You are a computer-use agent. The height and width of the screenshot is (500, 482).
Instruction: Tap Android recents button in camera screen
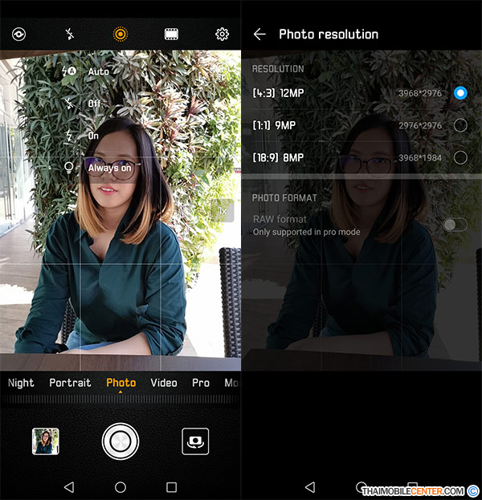tap(171, 487)
